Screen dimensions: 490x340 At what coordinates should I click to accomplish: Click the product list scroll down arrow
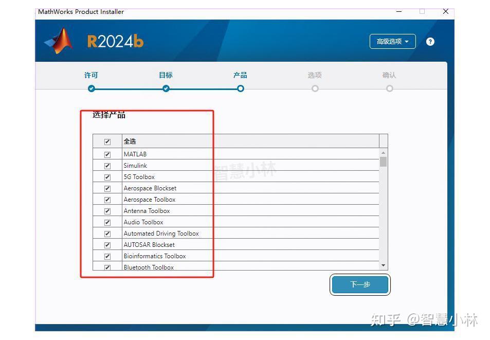coord(383,265)
